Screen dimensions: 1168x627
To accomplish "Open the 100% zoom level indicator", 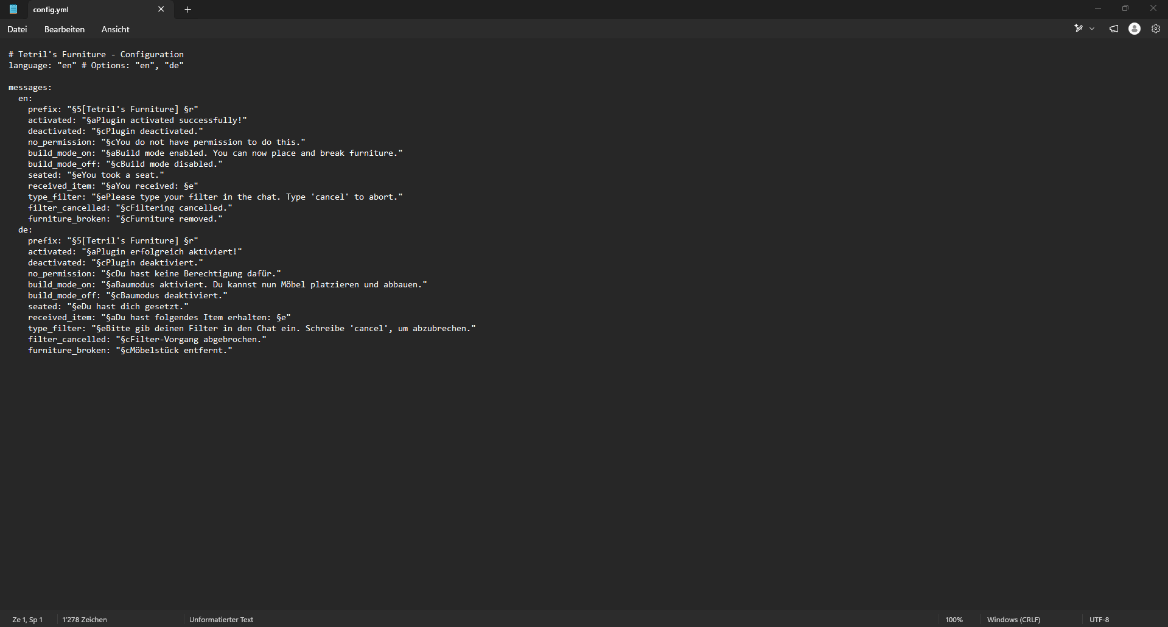I will pos(954,620).
